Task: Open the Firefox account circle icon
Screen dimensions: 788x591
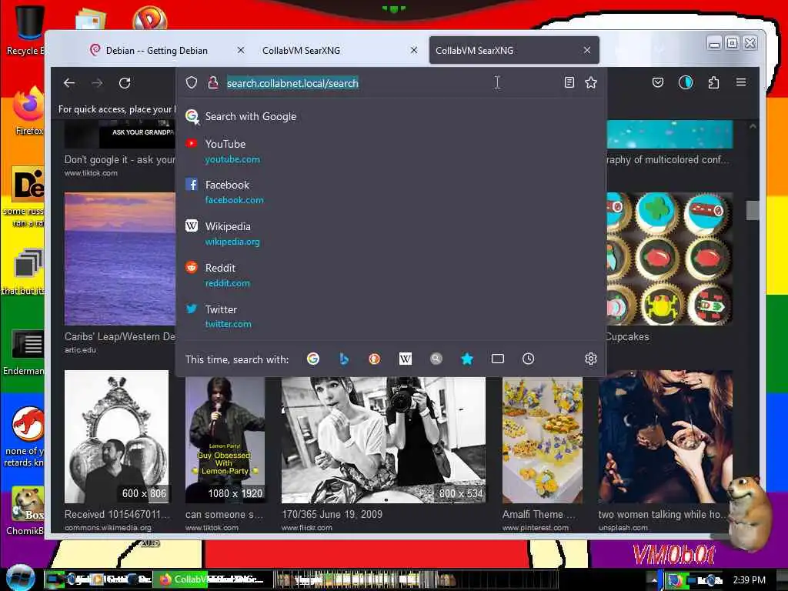Action: [x=686, y=82]
